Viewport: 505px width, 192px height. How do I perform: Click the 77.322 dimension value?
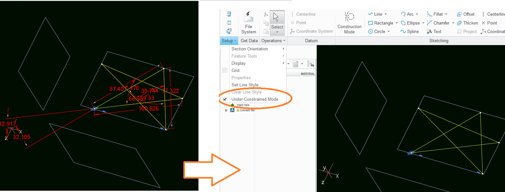click(x=170, y=91)
